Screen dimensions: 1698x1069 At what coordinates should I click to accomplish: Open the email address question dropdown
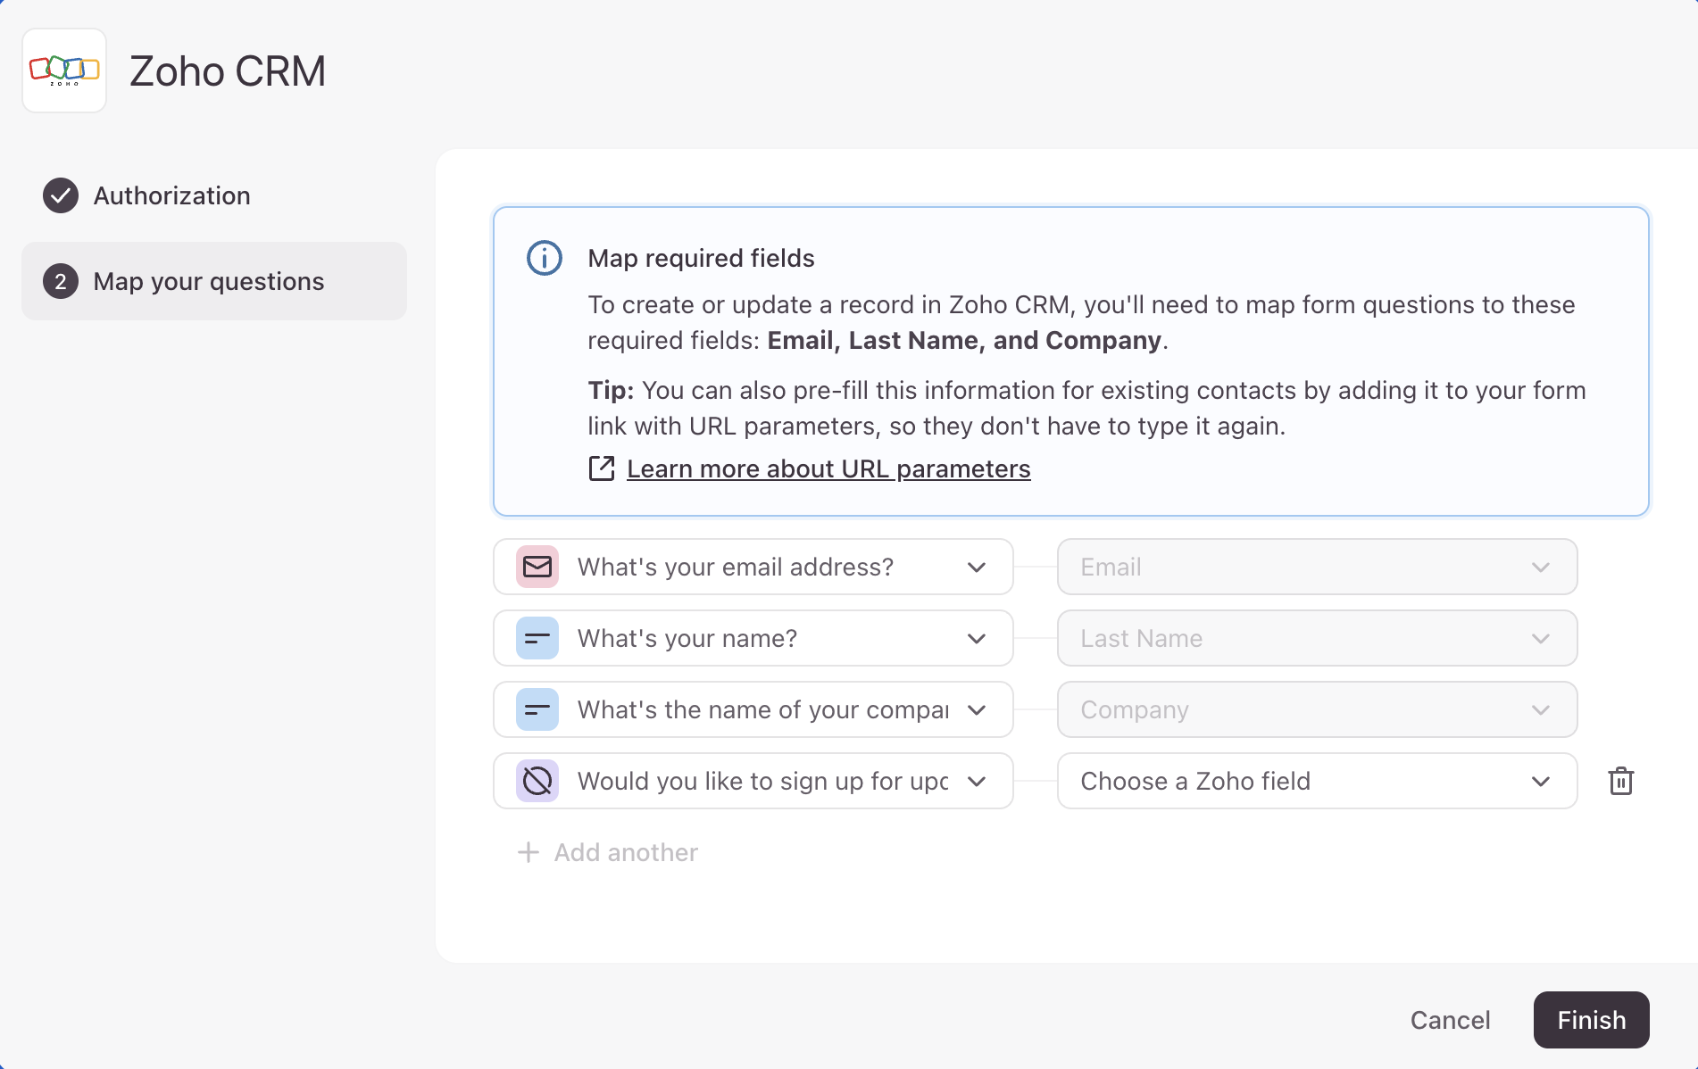click(x=753, y=567)
